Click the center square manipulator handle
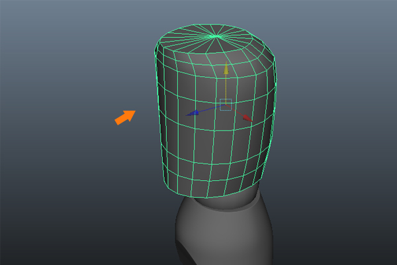 pyautogui.click(x=226, y=105)
